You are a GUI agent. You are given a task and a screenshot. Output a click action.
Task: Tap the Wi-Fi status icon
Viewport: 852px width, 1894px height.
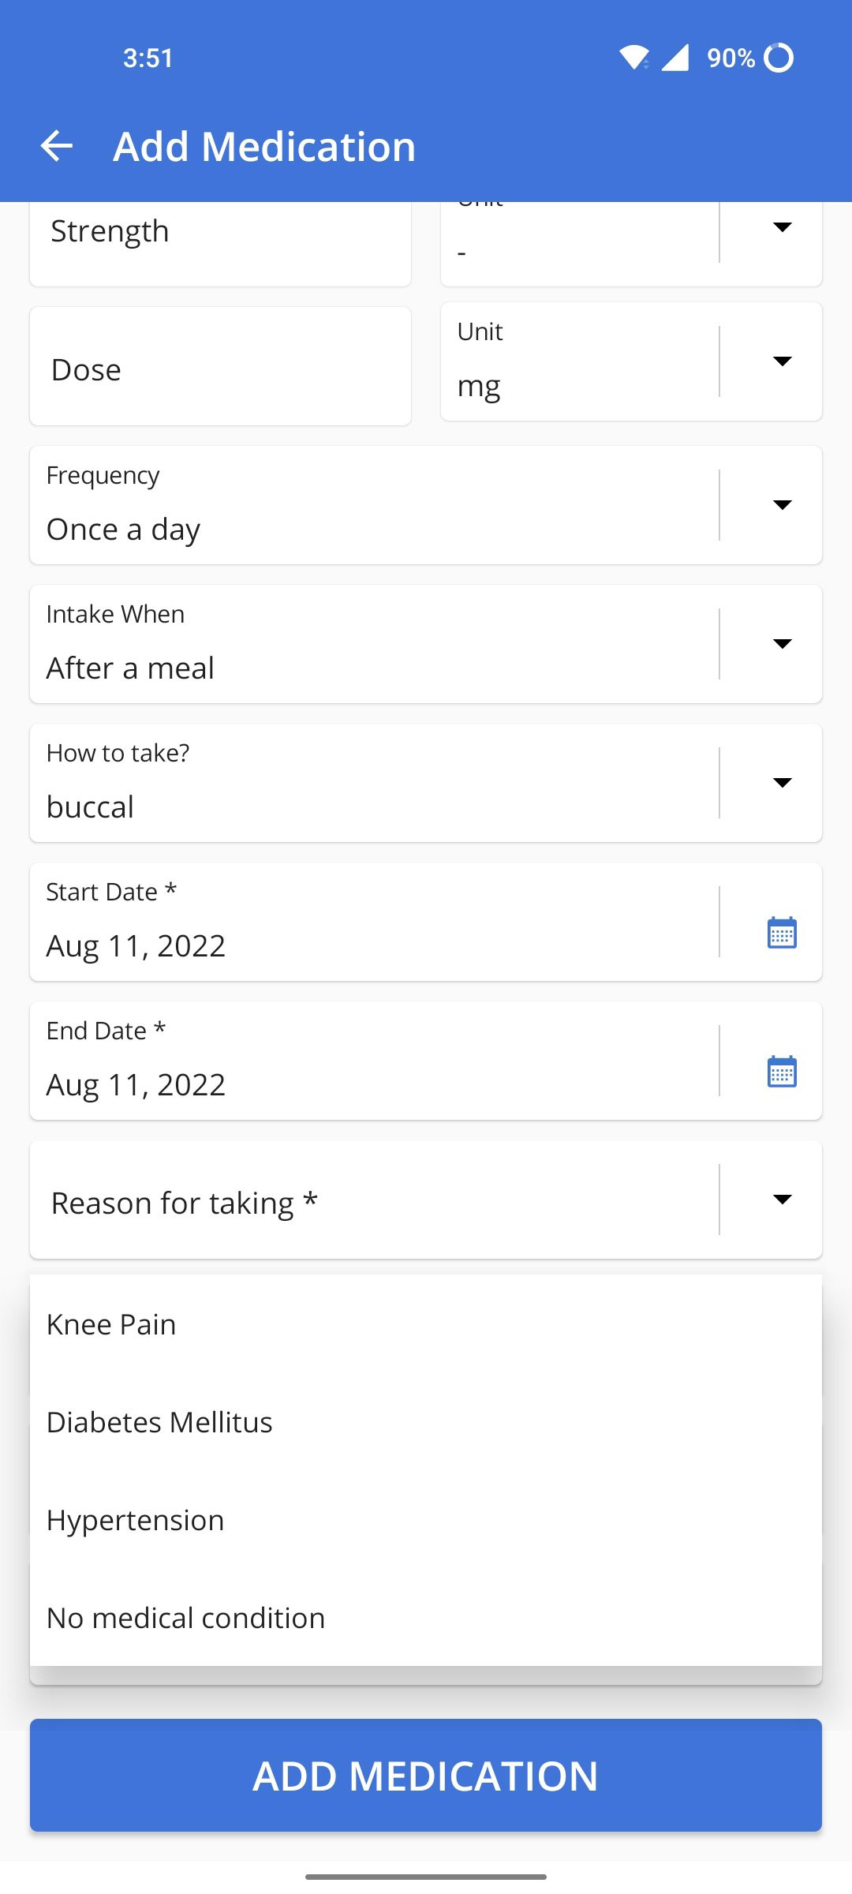pyautogui.click(x=633, y=58)
